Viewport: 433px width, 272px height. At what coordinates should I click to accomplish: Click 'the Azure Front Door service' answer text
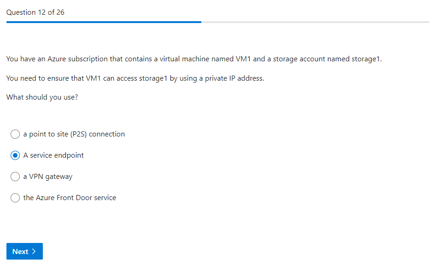coord(70,198)
